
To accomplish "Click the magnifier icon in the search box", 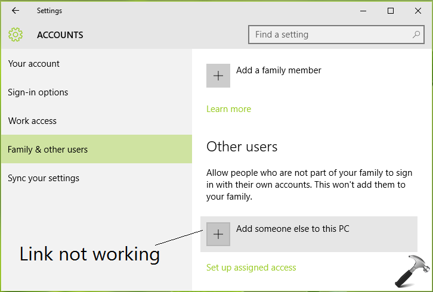I will point(416,35).
